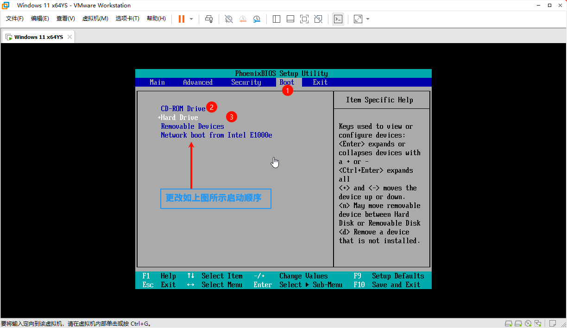The image size is (567, 328).
Task: Open the 查看(V) menu
Action: tap(65, 19)
